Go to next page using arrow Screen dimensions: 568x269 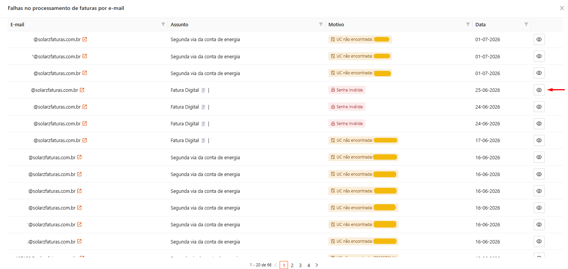click(317, 265)
